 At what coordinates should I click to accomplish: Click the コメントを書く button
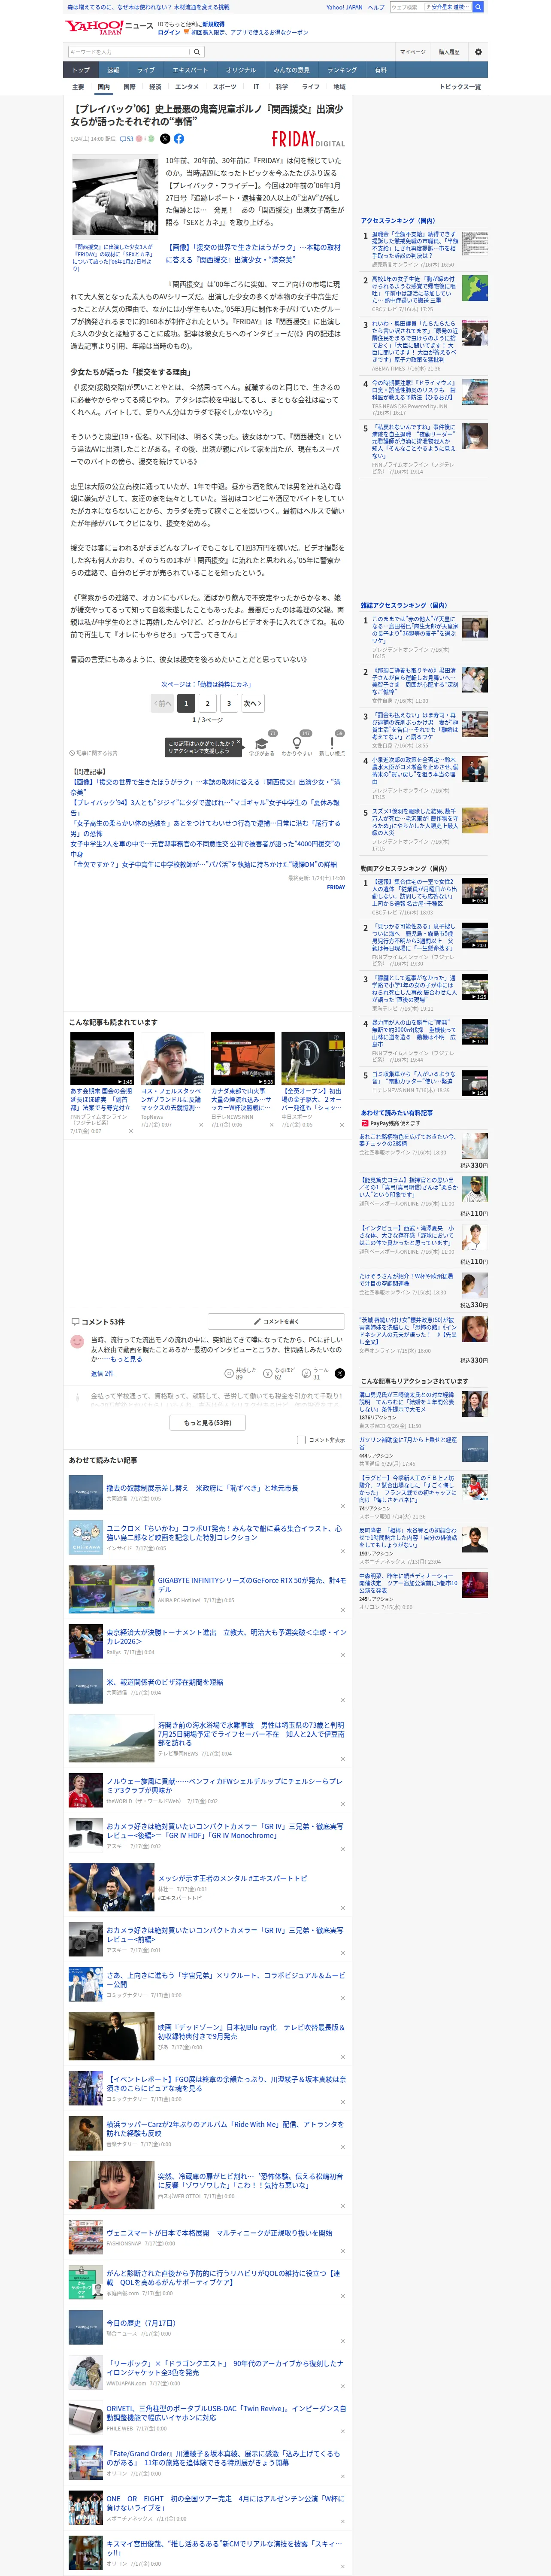click(x=276, y=1322)
